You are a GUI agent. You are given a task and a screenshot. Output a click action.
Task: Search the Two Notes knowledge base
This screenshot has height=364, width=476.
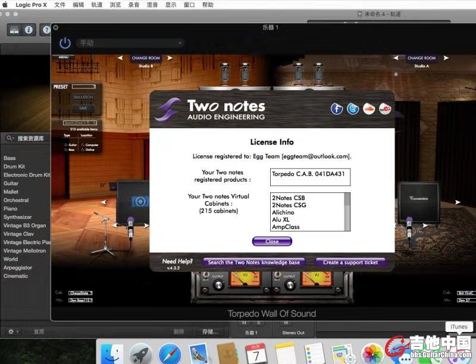(254, 262)
